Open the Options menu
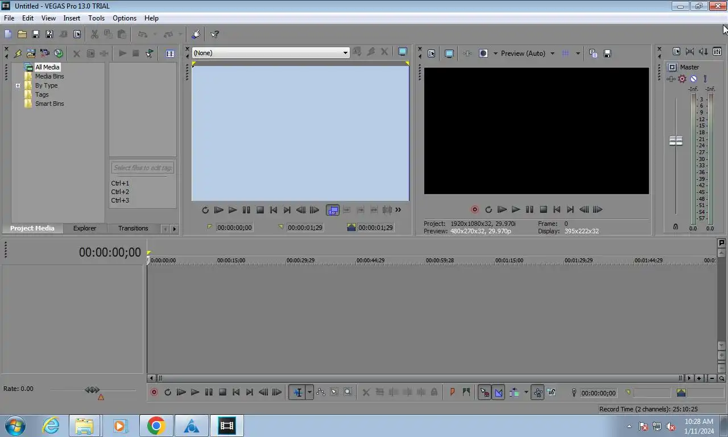Viewport: 728px width, 437px height. tap(125, 18)
